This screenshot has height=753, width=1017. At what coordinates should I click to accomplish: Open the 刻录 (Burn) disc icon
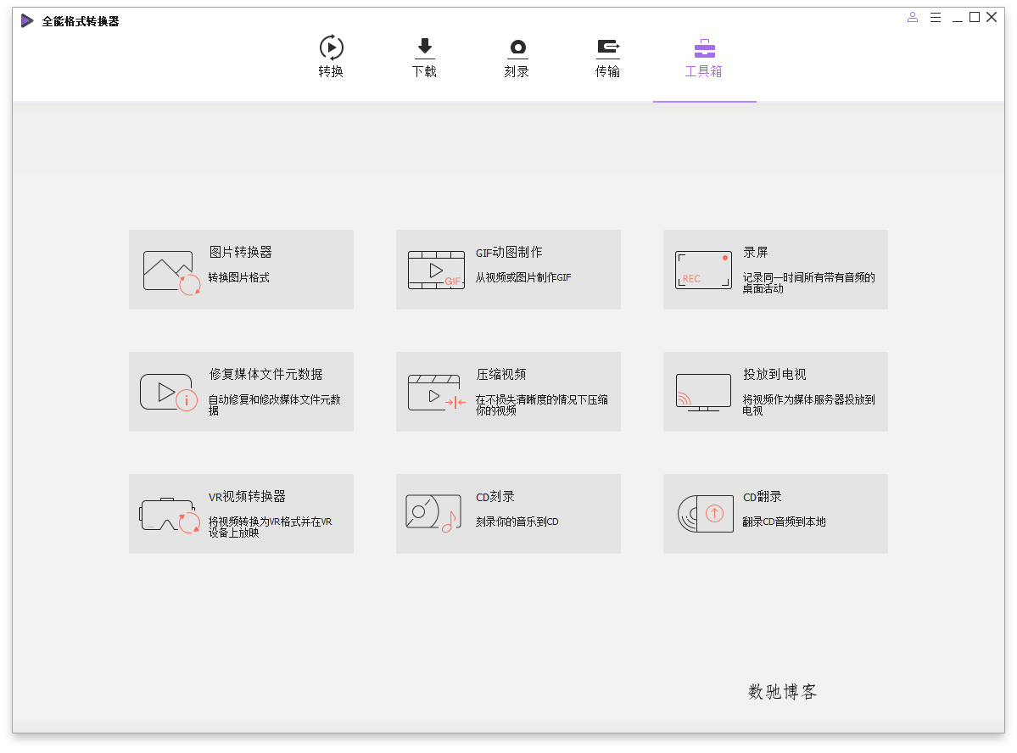(x=517, y=48)
